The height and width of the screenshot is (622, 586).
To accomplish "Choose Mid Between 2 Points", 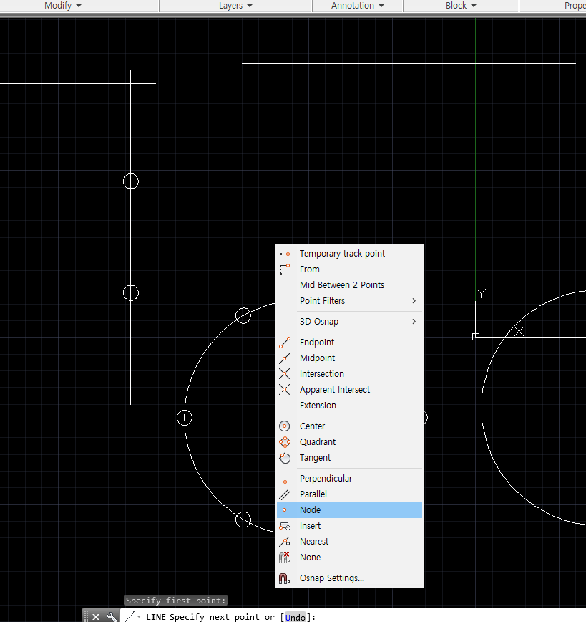I will (349, 284).
